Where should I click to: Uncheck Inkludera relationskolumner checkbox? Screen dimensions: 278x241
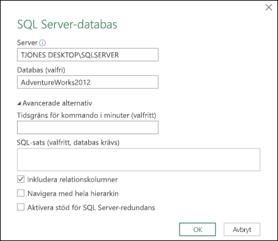(x=20, y=179)
